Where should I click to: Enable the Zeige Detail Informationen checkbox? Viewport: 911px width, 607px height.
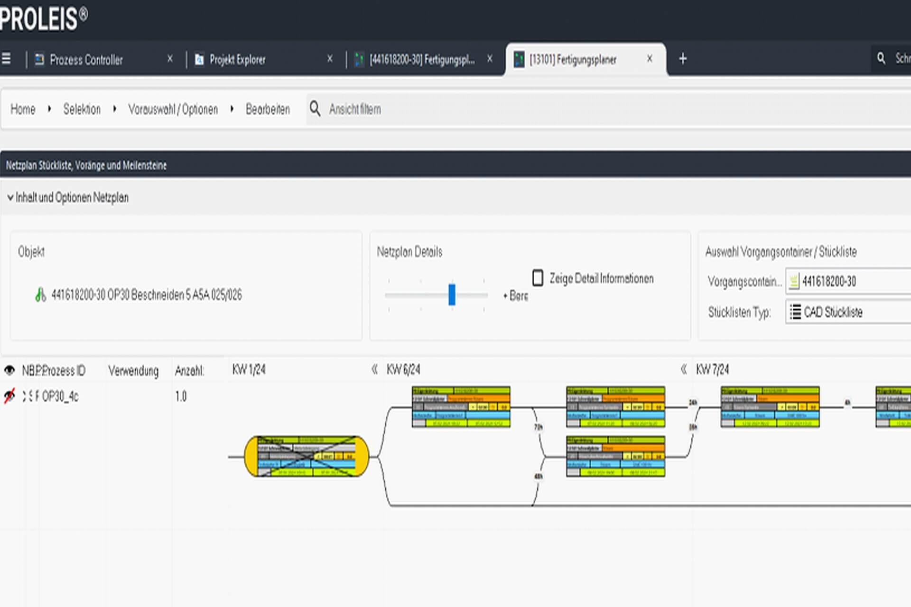point(538,278)
